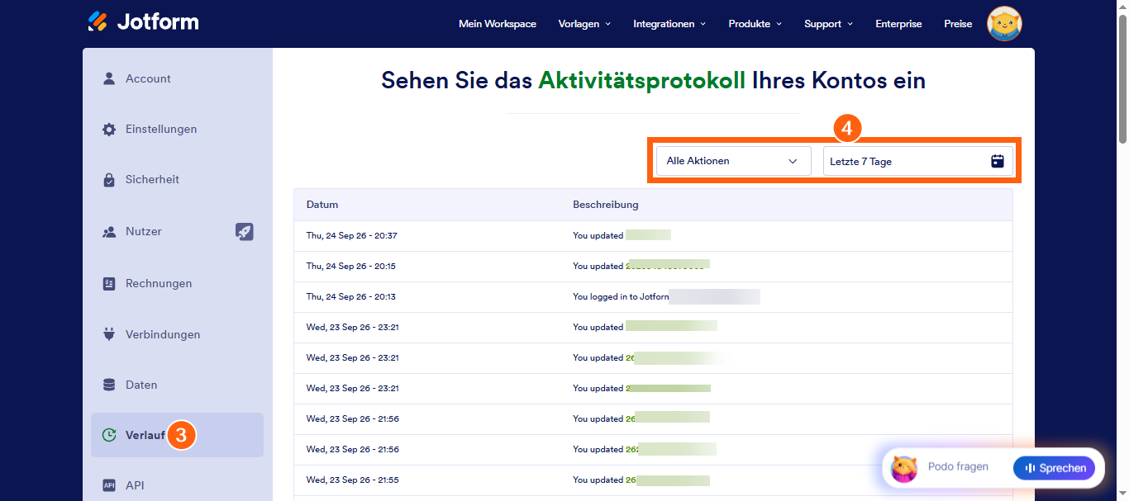
Task: Select the Verbindungen sidebar item
Action: 177,334
